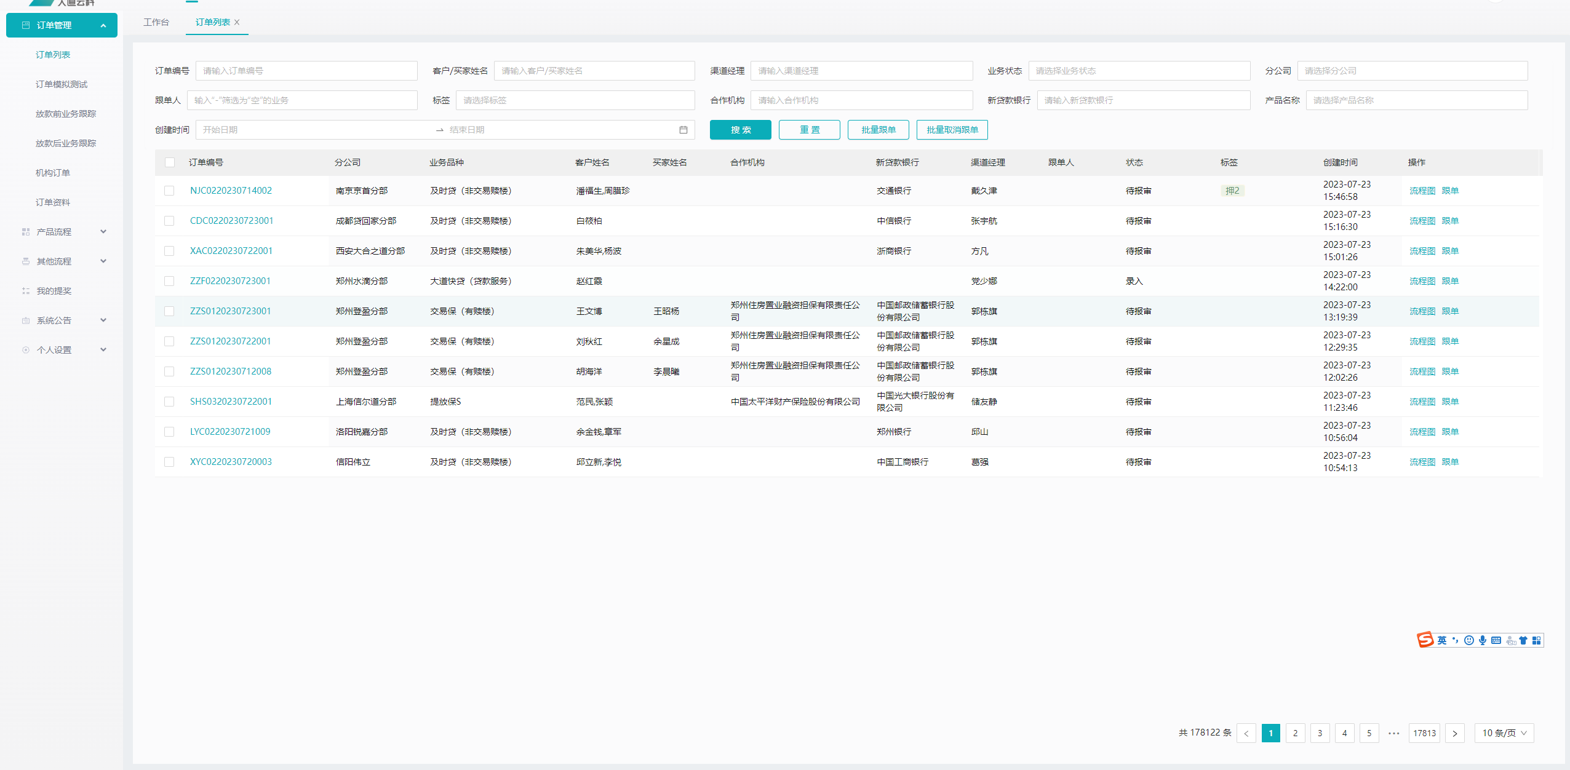Check the box for order ZZF0220230723001
1570x770 pixels.
[x=169, y=281]
